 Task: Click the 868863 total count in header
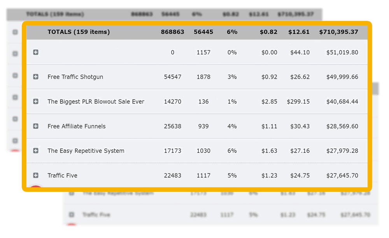(x=172, y=32)
